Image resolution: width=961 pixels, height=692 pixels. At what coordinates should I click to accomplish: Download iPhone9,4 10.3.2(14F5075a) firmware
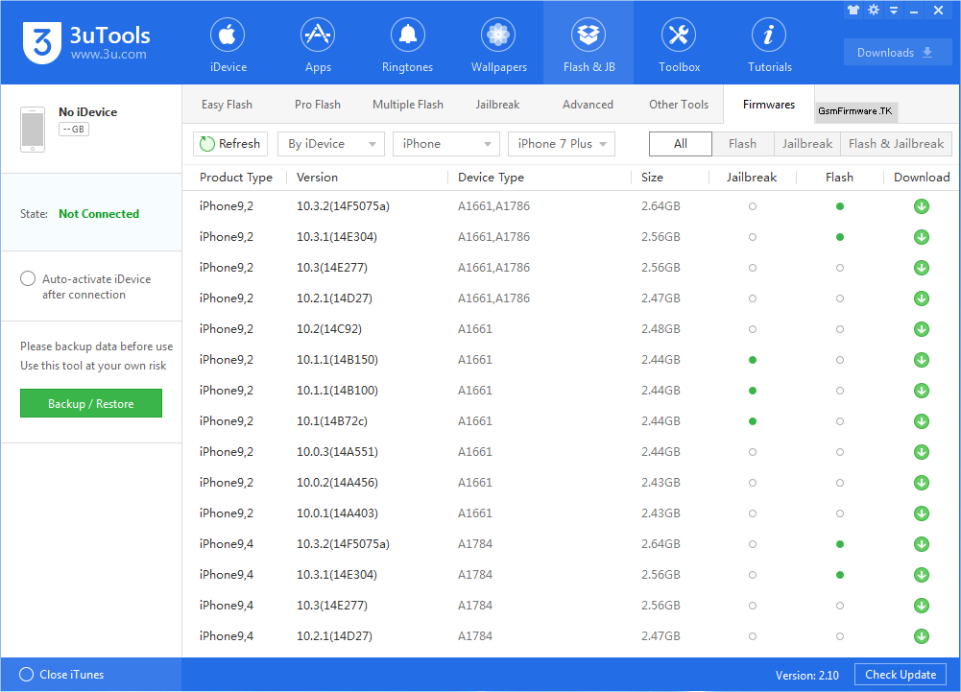tap(922, 543)
